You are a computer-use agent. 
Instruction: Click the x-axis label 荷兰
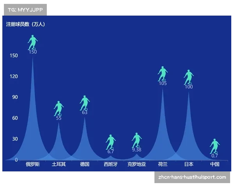tap(163, 164)
